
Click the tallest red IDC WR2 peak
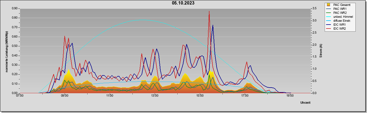click(x=209, y=12)
